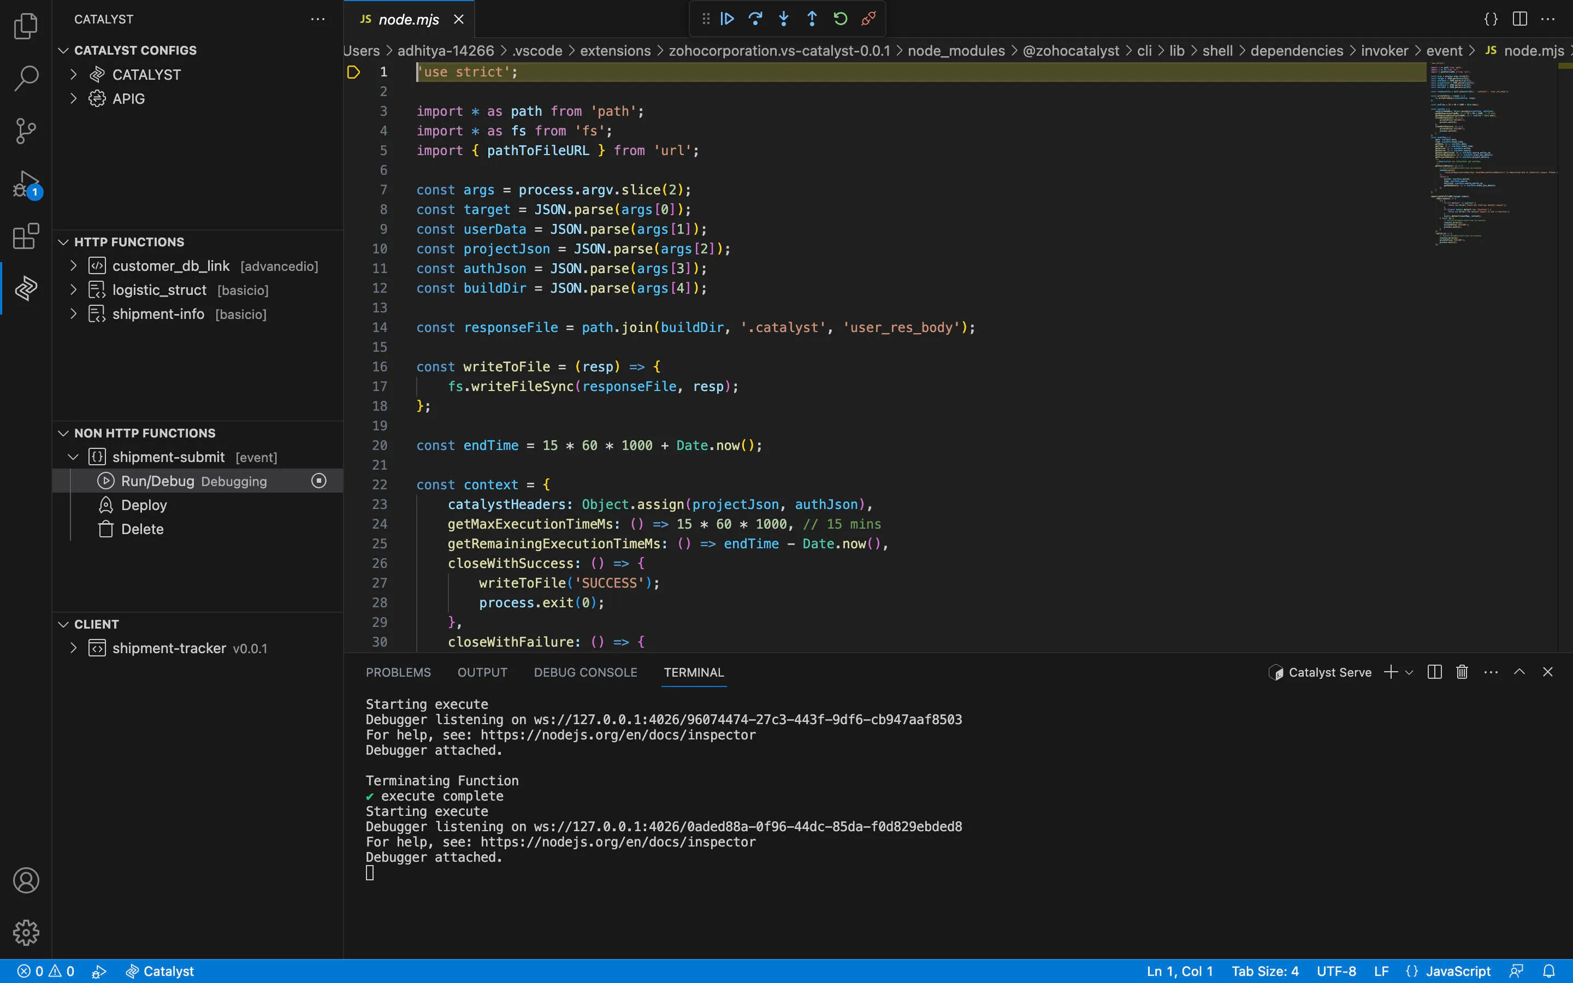
Task: Click the debug launch icon in status bar
Action: 99,972
